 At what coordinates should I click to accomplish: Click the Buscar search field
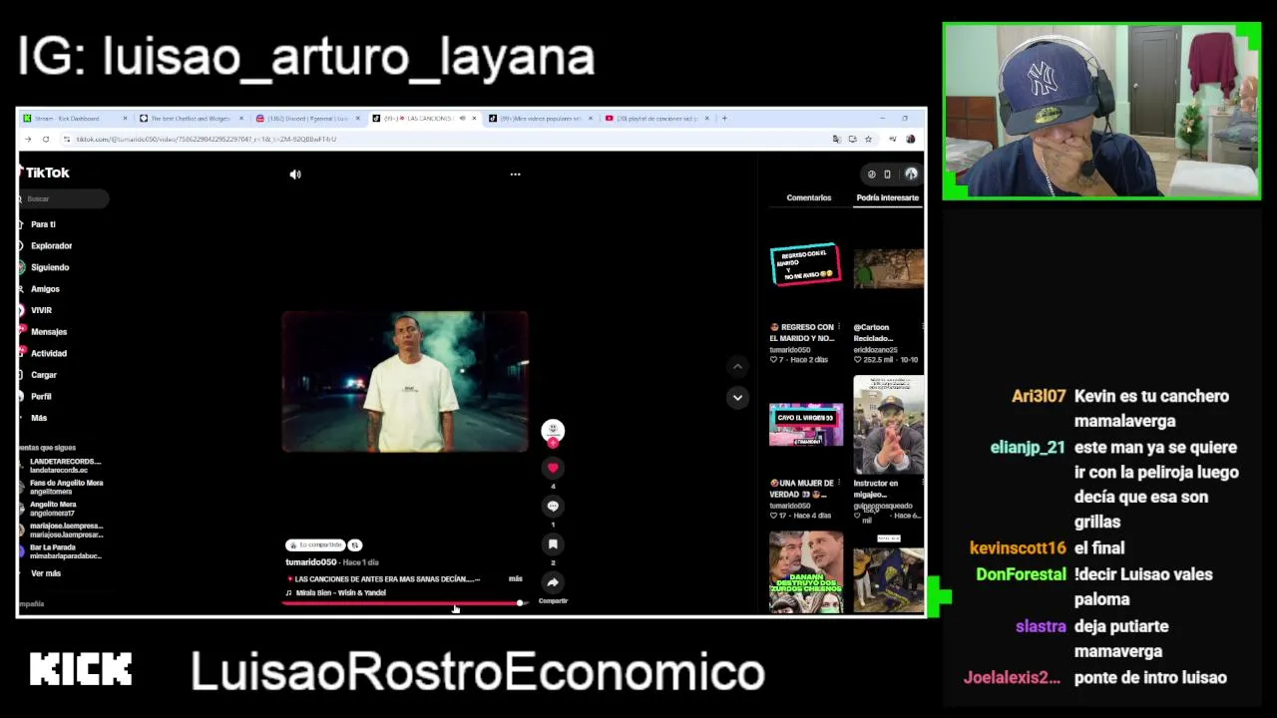click(64, 198)
